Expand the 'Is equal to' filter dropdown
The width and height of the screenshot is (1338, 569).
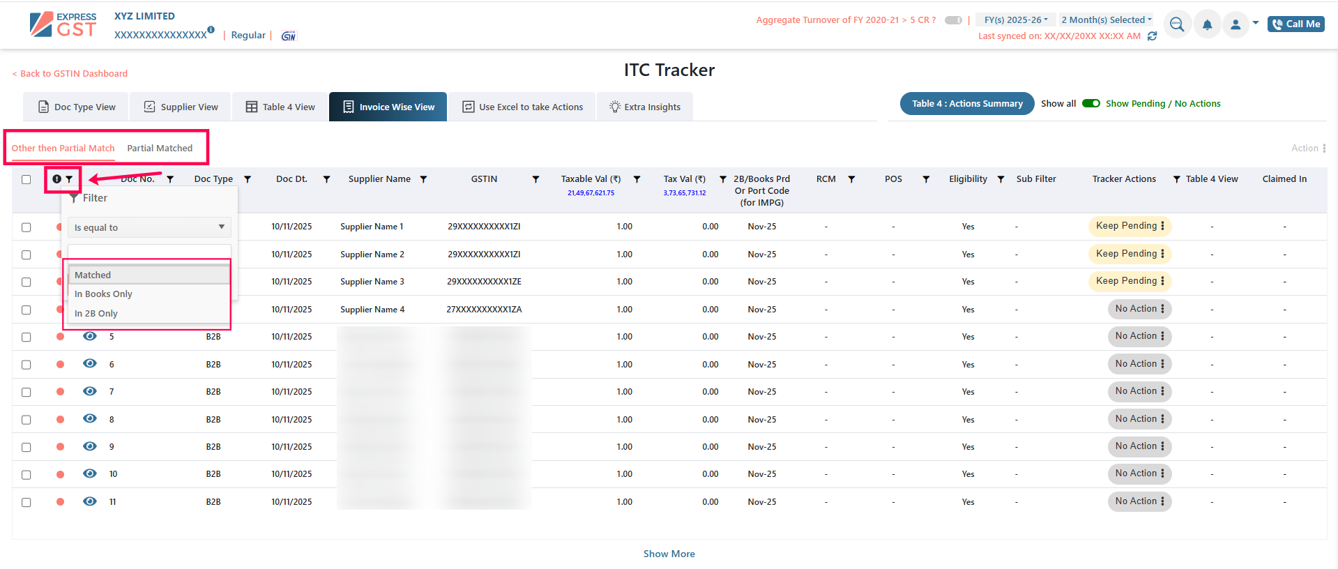click(x=149, y=227)
